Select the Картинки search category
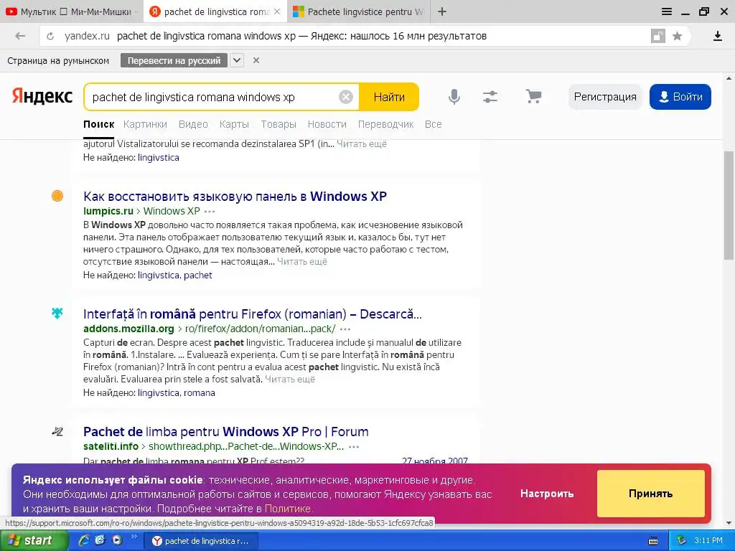 (145, 124)
